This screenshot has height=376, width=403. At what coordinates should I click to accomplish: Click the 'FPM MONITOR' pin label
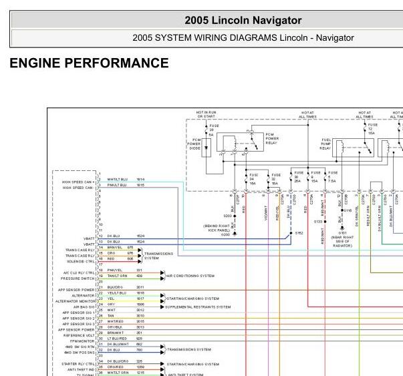pos(82,341)
